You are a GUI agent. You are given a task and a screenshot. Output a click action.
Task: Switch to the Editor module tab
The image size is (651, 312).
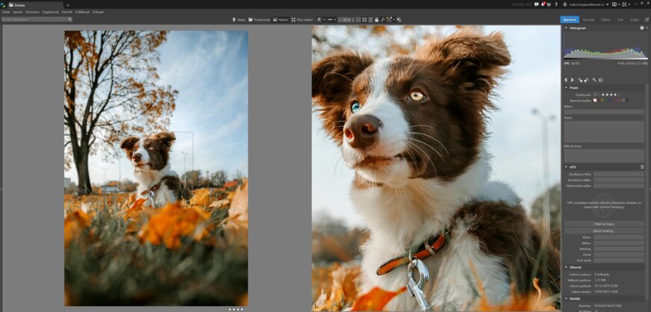pos(605,19)
